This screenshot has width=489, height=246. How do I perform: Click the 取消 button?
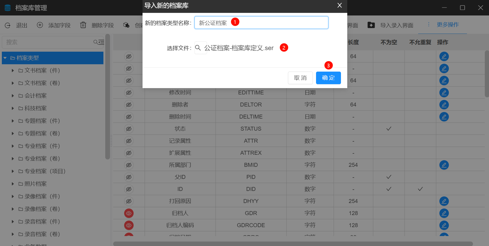point(300,78)
